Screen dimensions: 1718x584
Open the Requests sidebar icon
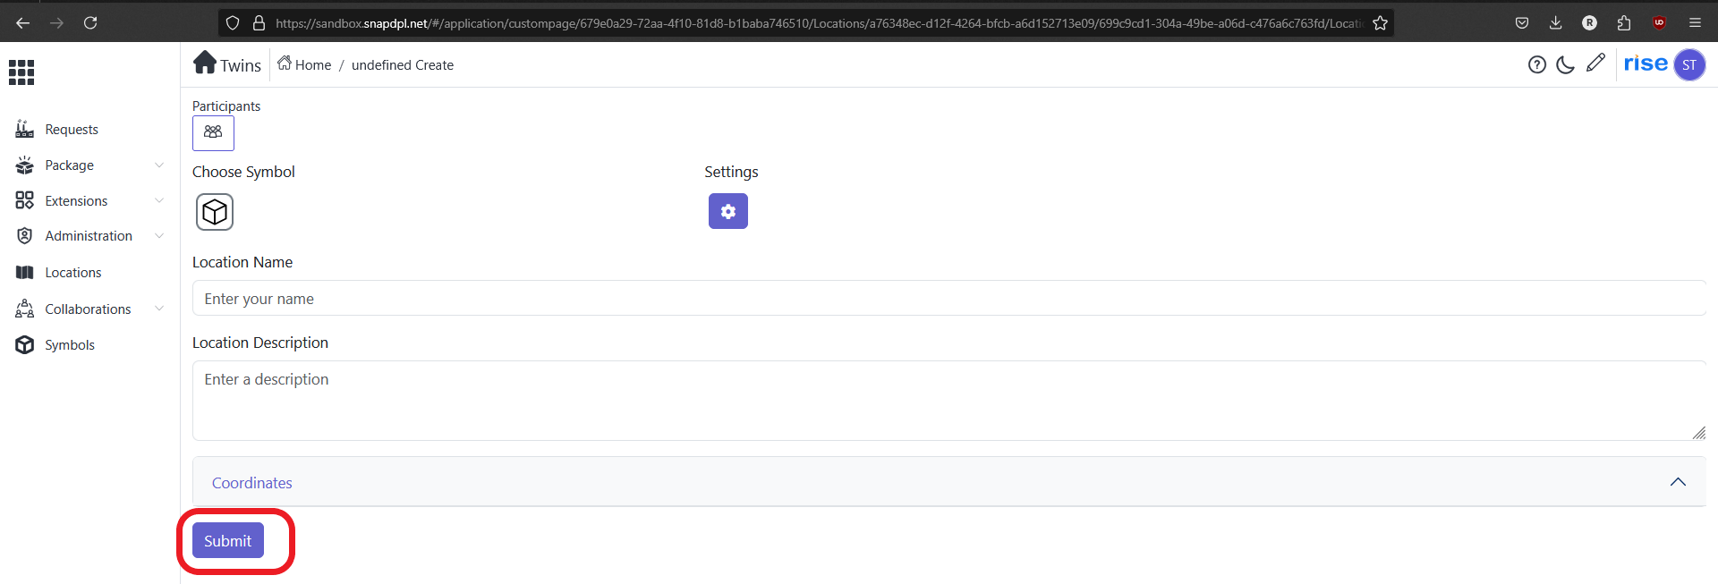pos(24,129)
